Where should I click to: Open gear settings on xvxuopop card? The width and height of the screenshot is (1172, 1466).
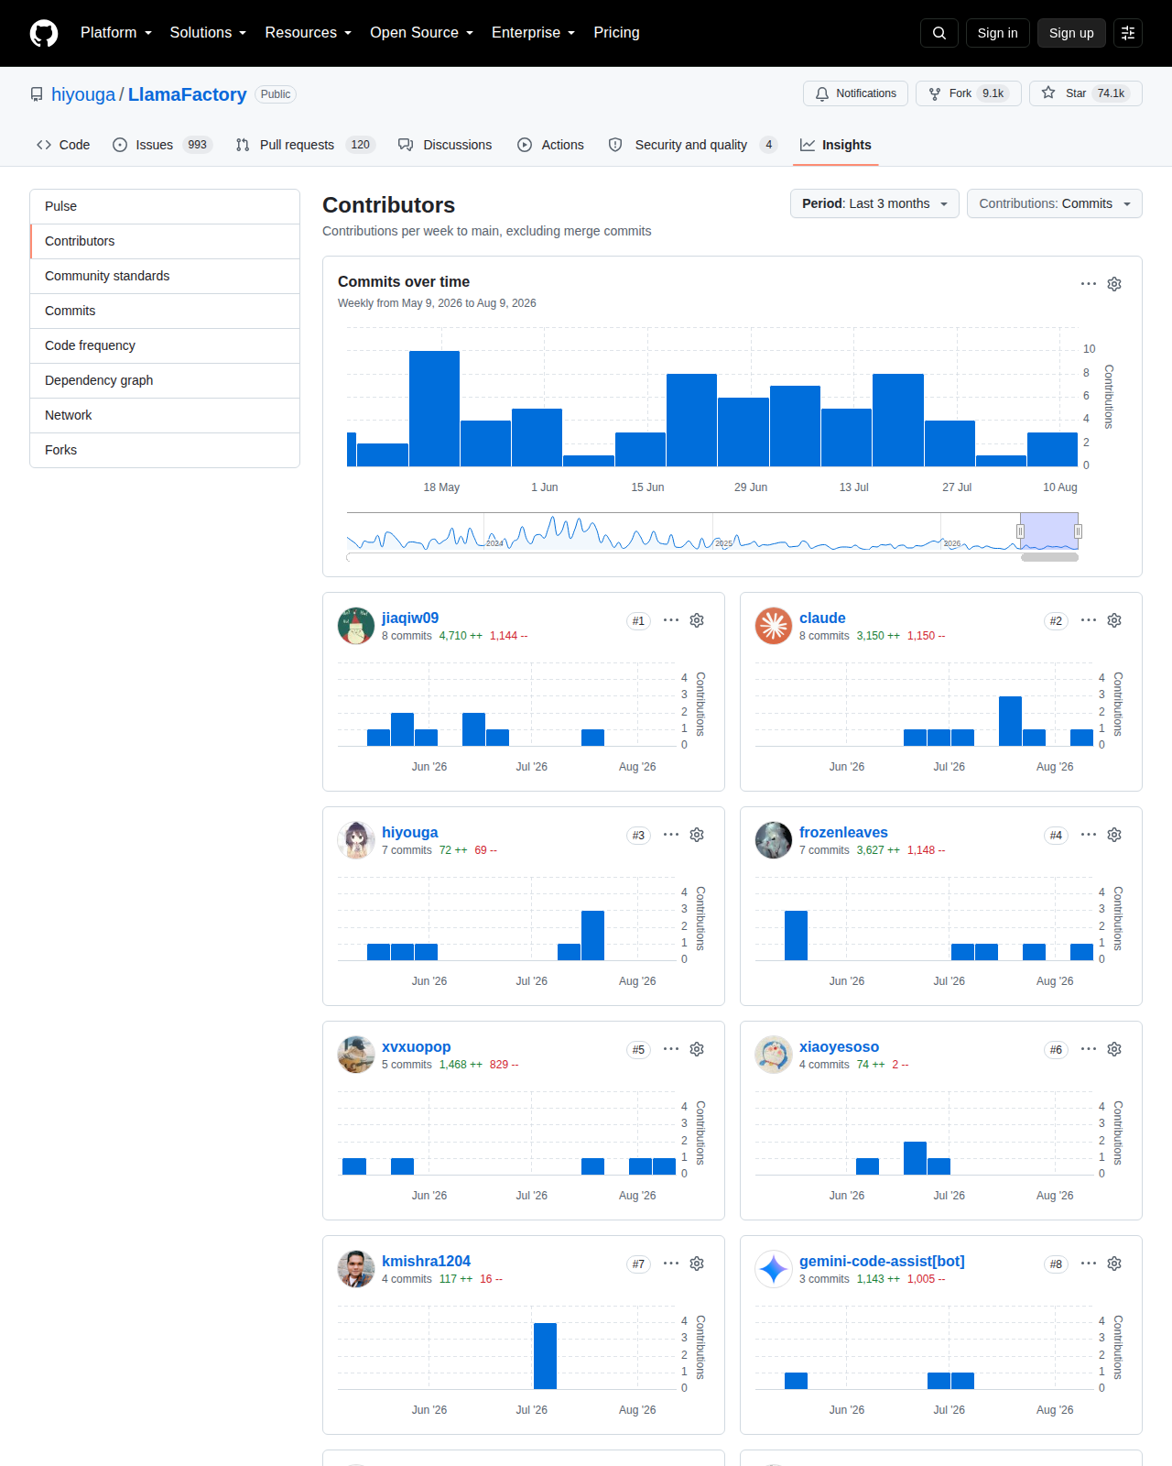click(697, 1049)
